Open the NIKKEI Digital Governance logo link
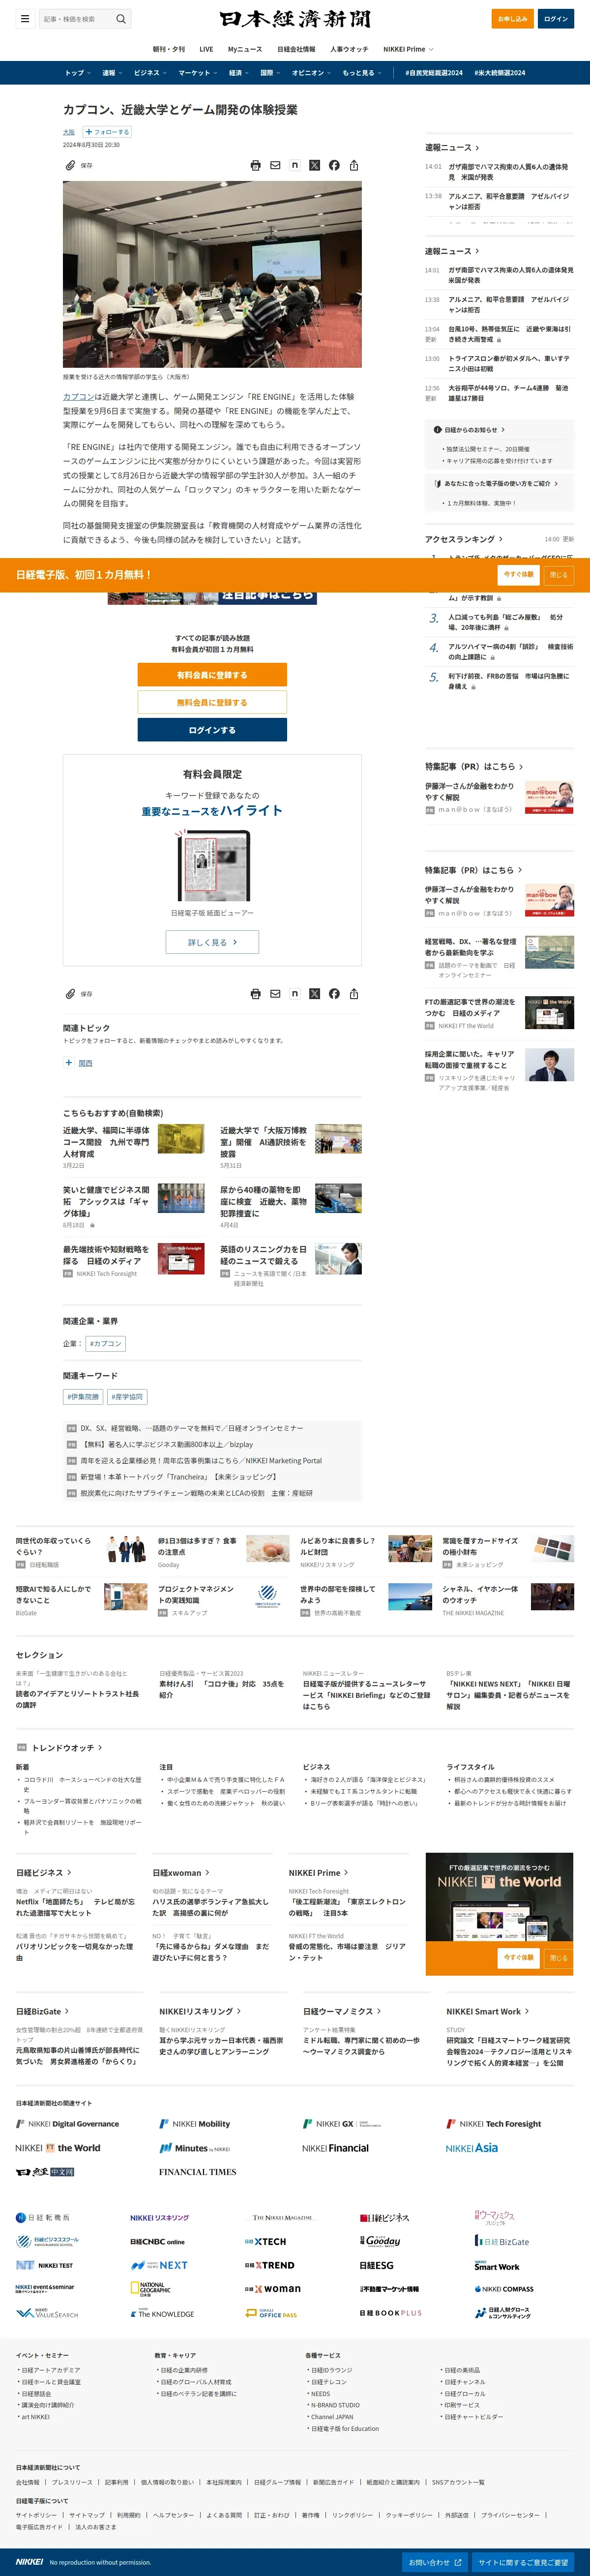 point(67,2123)
